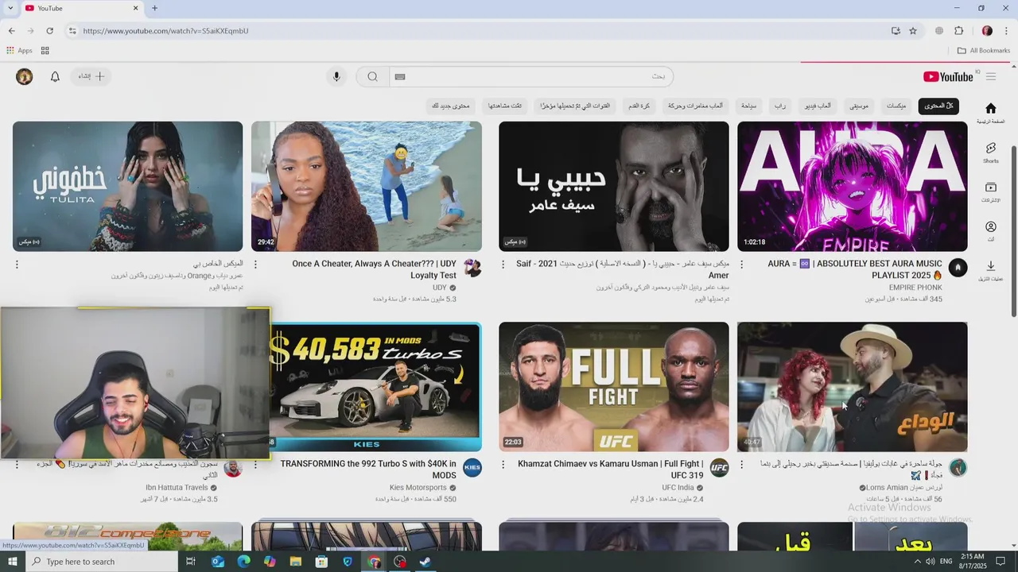Open the You account sidebar icon
Viewport: 1018px width, 572px height.
coord(990,230)
